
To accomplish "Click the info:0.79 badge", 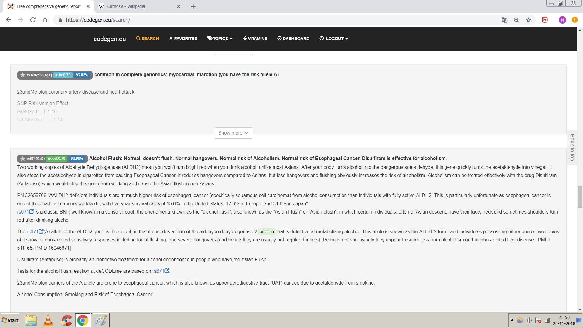I will pyautogui.click(x=63, y=75).
